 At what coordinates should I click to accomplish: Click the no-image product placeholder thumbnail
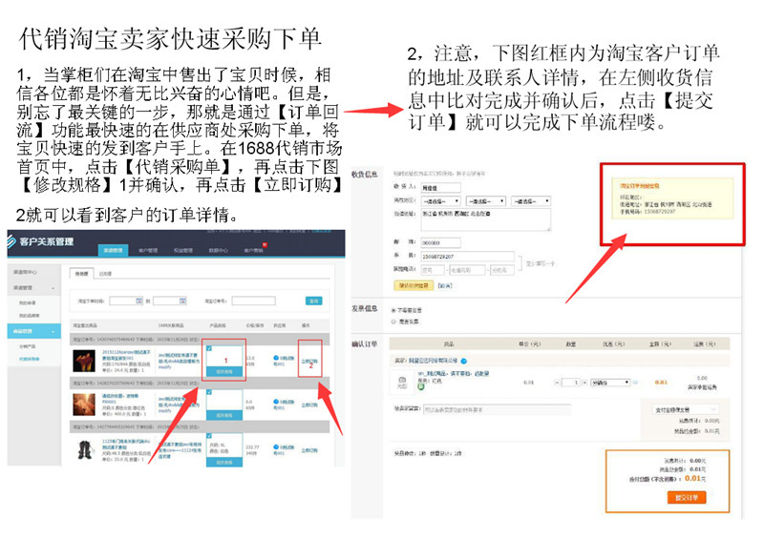tap(402, 382)
